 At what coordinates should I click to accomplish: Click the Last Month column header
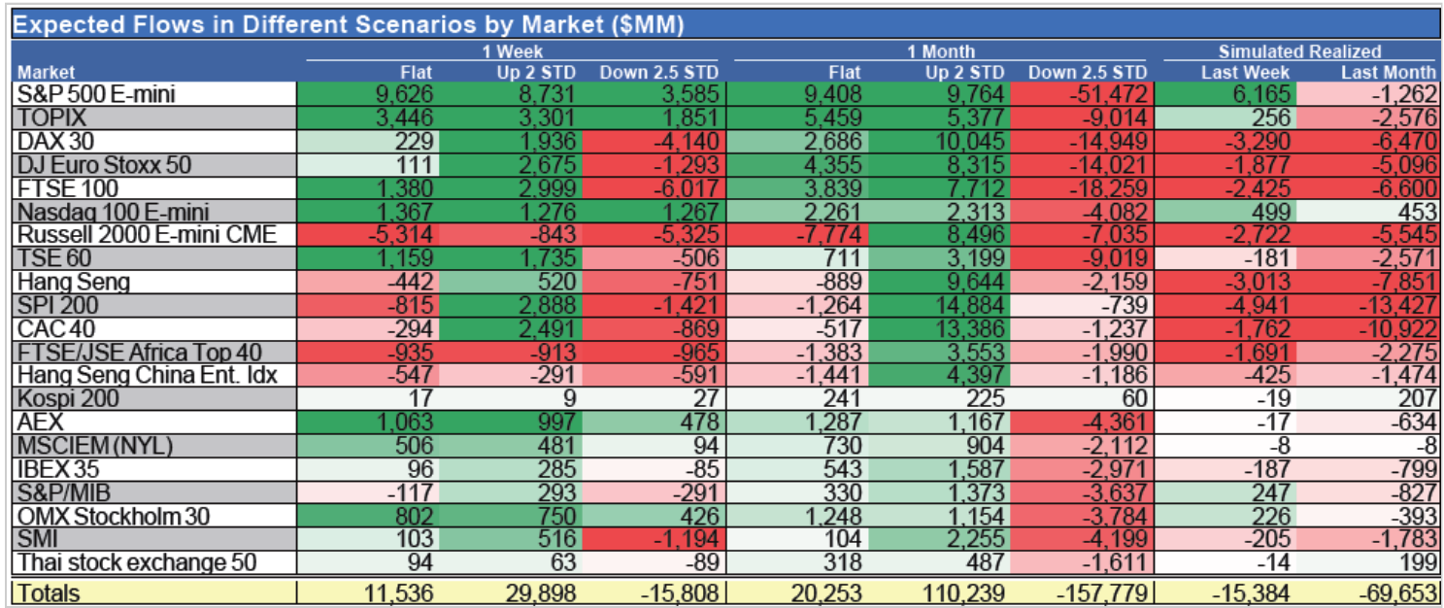[1388, 72]
